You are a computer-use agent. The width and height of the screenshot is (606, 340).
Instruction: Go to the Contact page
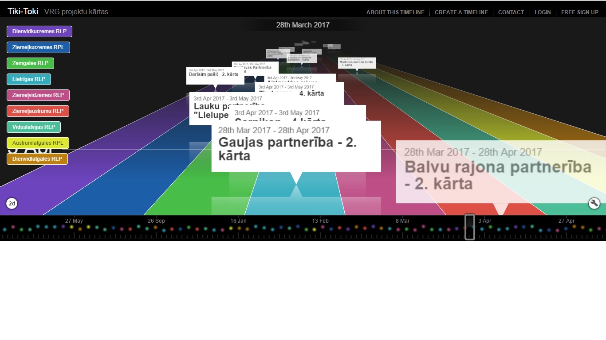pyautogui.click(x=511, y=12)
